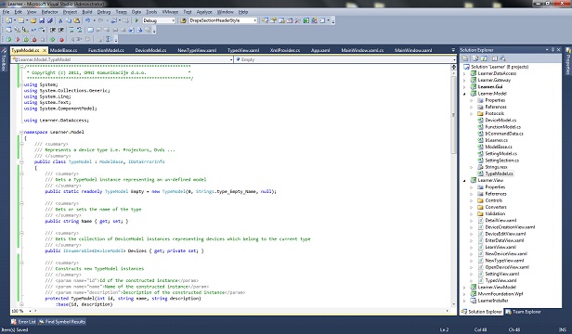Open the Toolbox side panel tab
Screen dimensions: 572x334
coord(4,60)
